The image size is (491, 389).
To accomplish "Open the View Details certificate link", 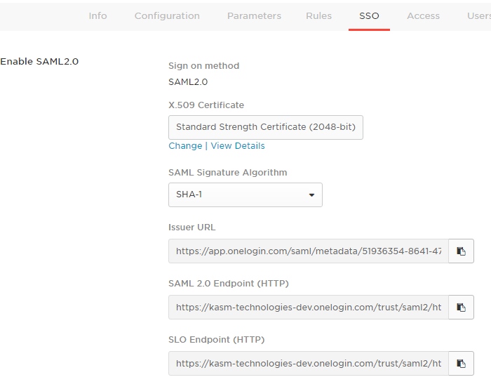I will point(238,146).
